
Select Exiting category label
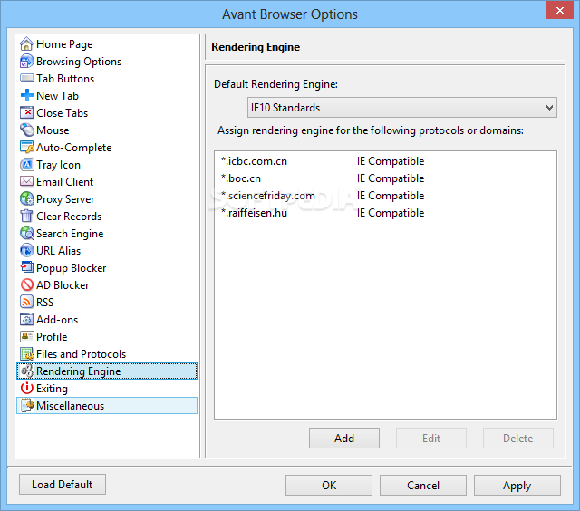coord(52,389)
